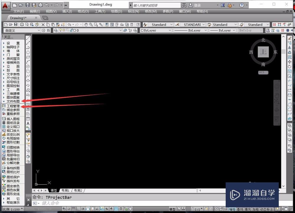Open the ByLayer color dropdown
This screenshot has width=295, height=213.
click(x=156, y=30)
